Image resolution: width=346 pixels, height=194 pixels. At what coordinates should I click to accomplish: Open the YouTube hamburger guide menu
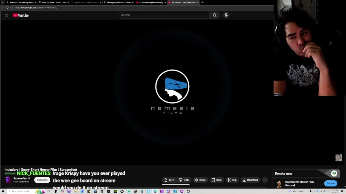click(6, 15)
